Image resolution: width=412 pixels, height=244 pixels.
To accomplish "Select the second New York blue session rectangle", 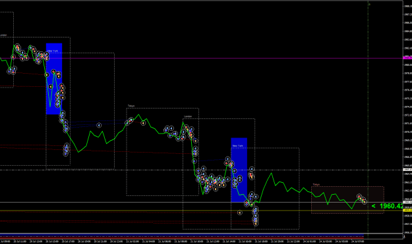I will 239,170.
